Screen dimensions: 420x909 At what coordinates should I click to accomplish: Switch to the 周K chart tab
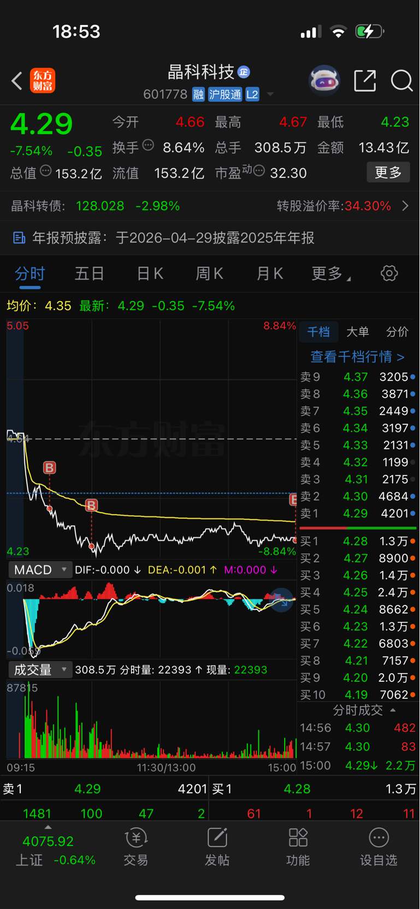(x=210, y=274)
